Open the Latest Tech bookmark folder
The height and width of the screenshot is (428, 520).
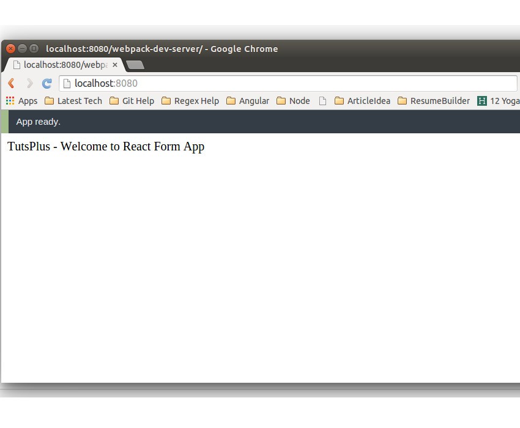point(73,101)
